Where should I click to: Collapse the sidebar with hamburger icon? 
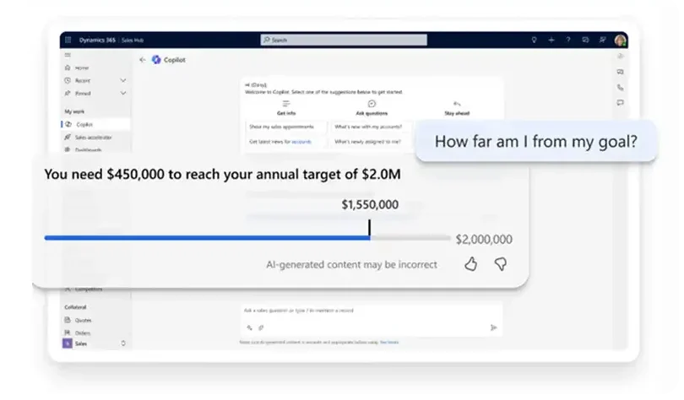pyautogui.click(x=68, y=55)
